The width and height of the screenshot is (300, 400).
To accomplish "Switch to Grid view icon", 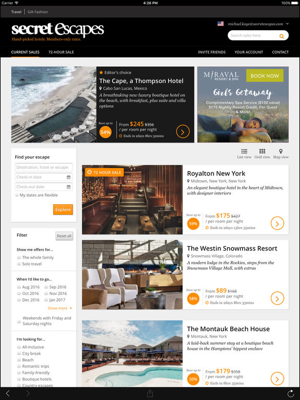I will click(x=262, y=151).
